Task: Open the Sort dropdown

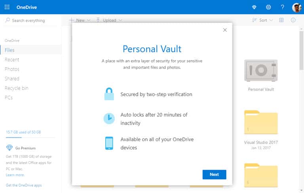Action: point(263,20)
